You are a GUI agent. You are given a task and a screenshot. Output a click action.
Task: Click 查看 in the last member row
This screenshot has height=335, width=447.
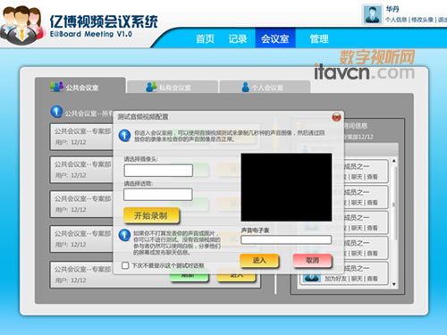(x=372, y=279)
